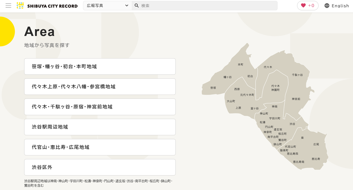The image size is (353, 190).
Task: Select 代々木上原・代々木八幡・参宮橋地域 area
Action: (x=100, y=87)
